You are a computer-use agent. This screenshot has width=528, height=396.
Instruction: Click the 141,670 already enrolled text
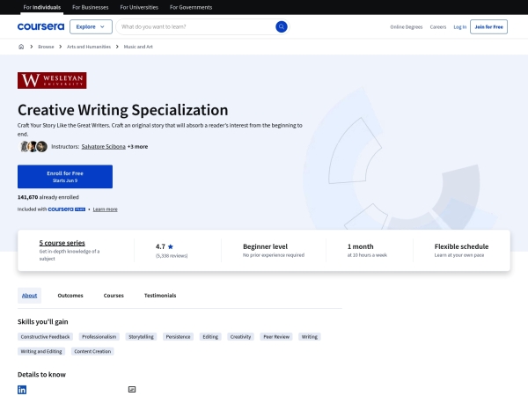pos(48,197)
